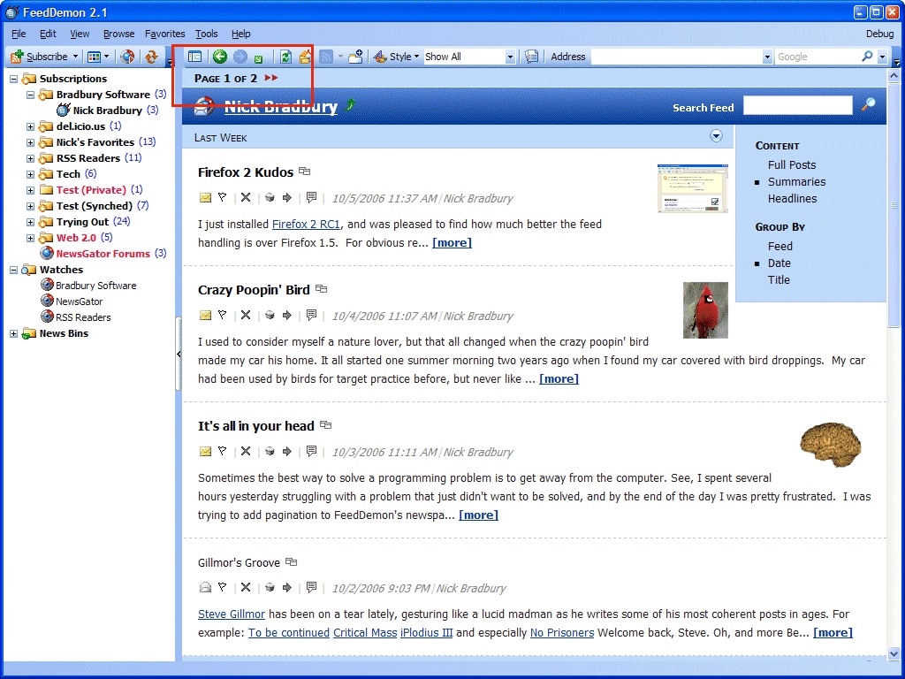Click the newspaper vertical scrollbar thumb
905x679 pixels.
click(x=894, y=205)
